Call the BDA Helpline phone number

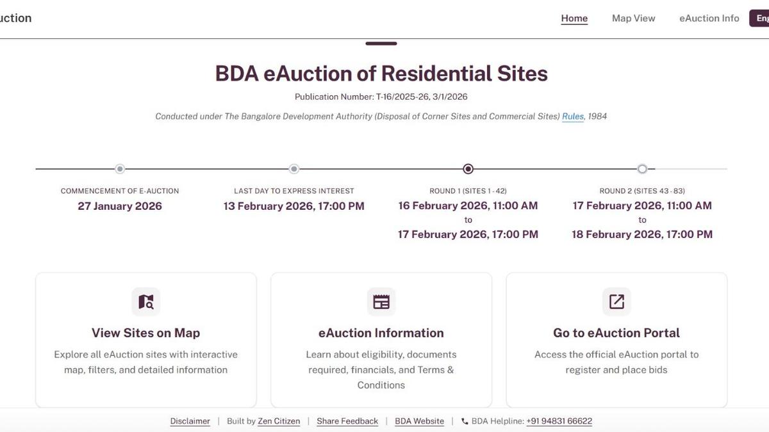pos(559,421)
